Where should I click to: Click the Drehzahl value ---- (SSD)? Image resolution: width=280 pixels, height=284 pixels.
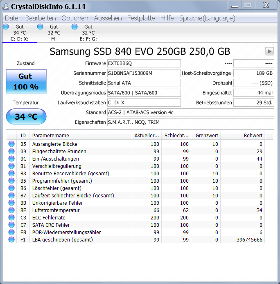tap(254, 83)
